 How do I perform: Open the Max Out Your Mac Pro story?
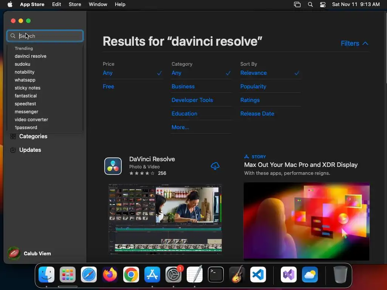point(301,165)
